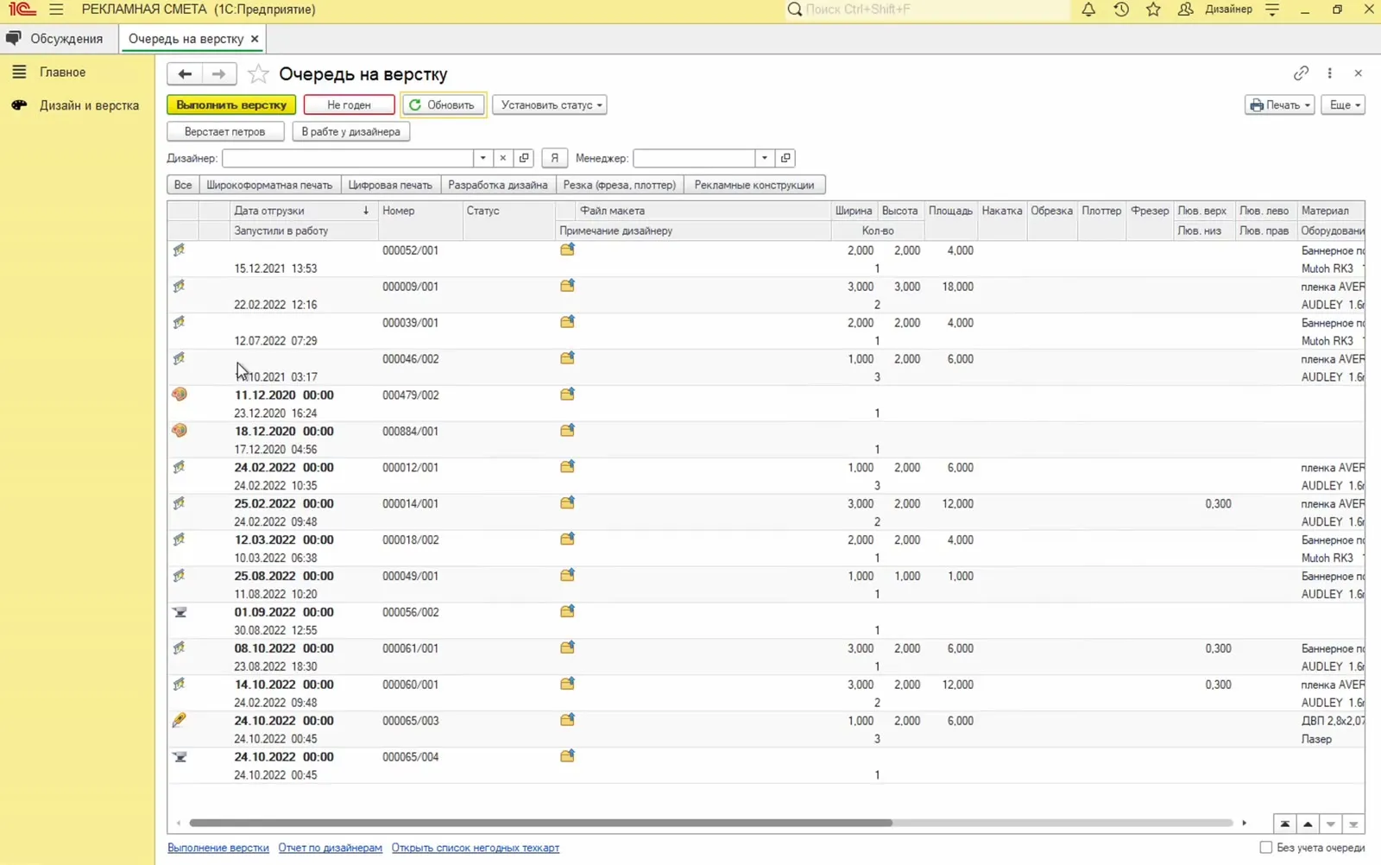
Task: Open the file folder icon for order 000479/002
Action: click(x=567, y=395)
